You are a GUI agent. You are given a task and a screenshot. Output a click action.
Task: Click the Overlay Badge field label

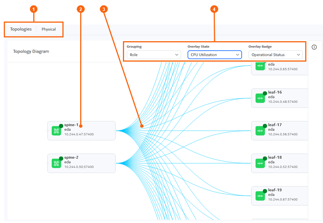260,46
